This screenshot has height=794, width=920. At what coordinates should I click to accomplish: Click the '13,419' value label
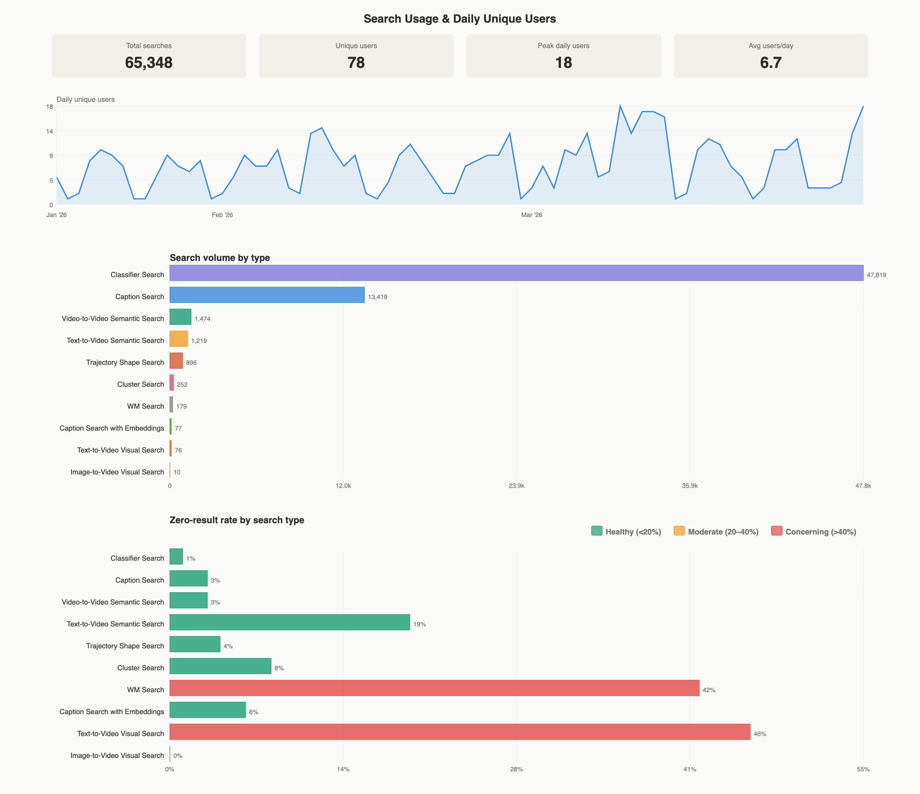point(378,297)
